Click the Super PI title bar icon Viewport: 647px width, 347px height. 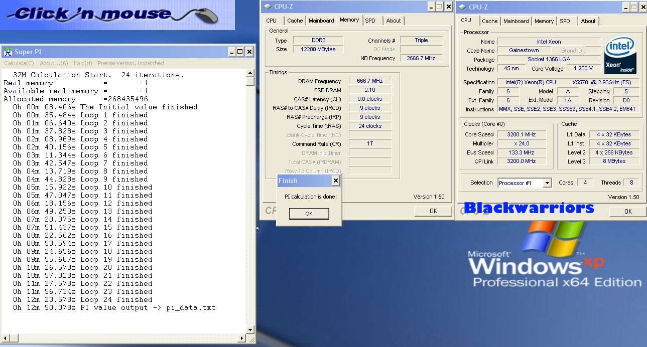(8, 52)
